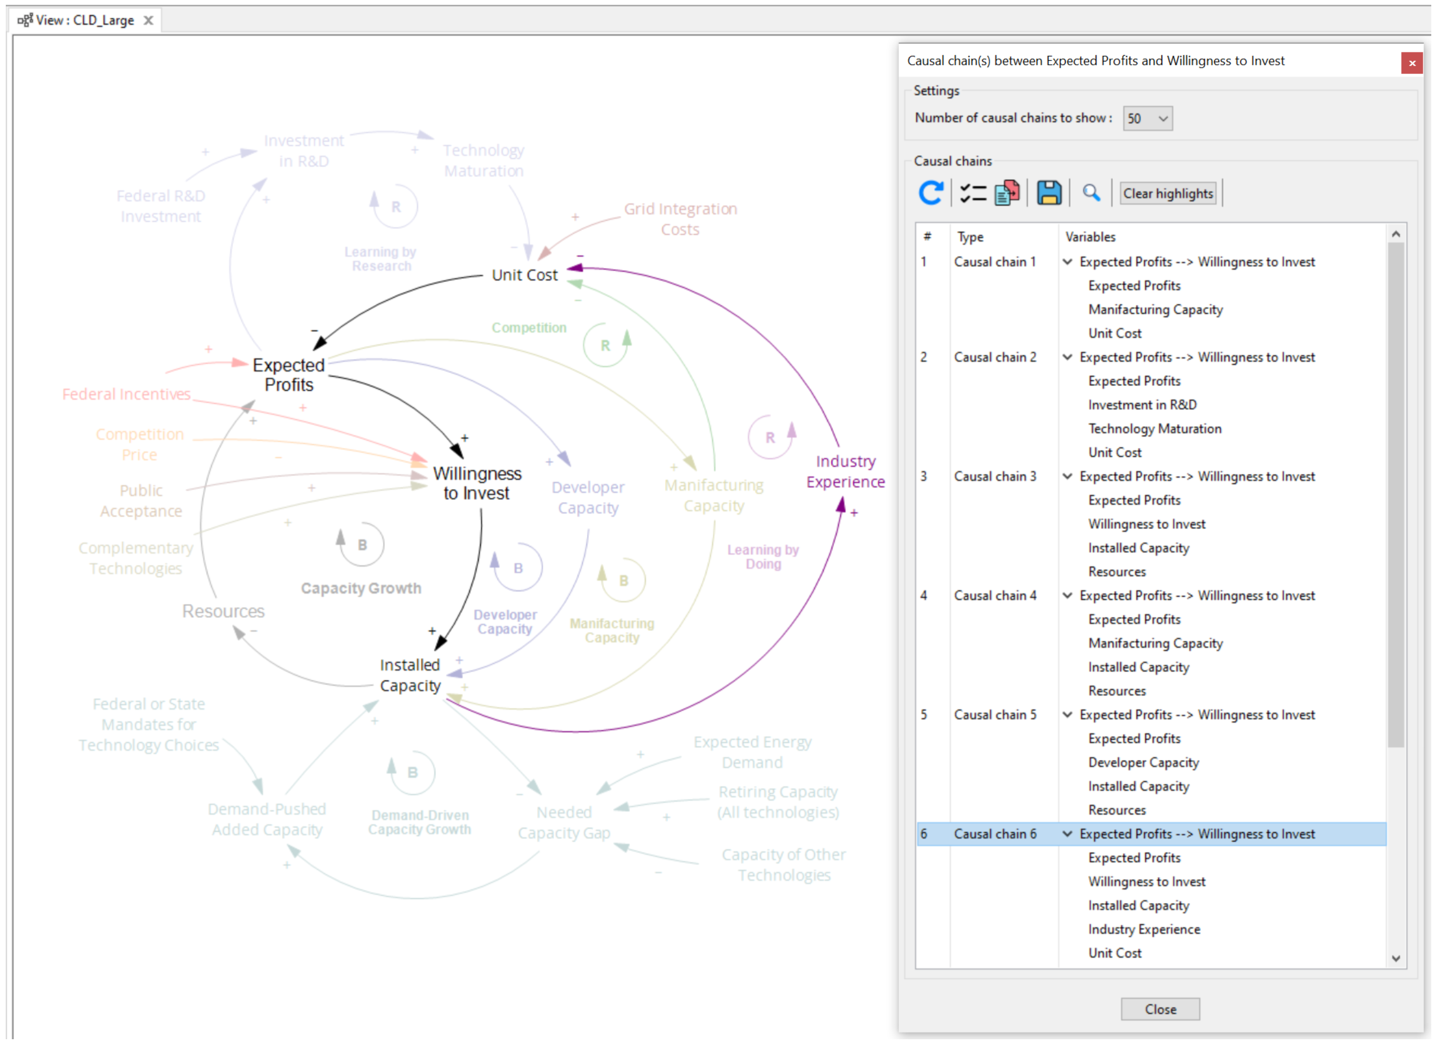Click the blue refresh causal chains icon
1439x1045 pixels.
point(930,193)
